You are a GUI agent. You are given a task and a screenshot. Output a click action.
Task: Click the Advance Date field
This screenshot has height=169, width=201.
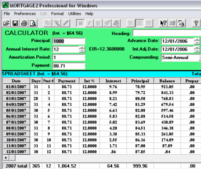(x=177, y=41)
